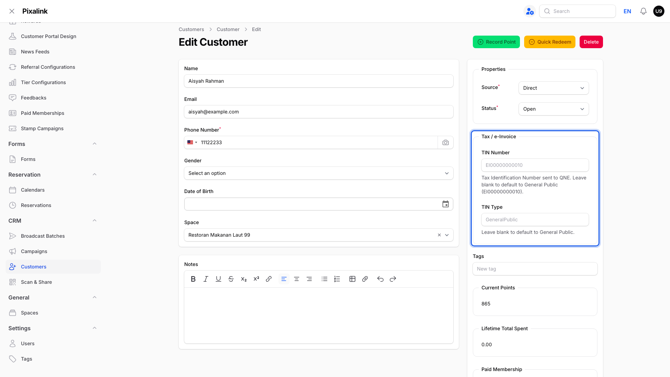
Task: Open the Gender dropdown
Action: [319, 173]
